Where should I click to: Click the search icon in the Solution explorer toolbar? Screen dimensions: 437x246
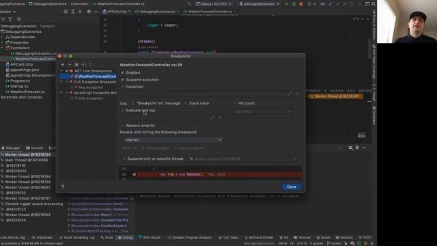19,19
